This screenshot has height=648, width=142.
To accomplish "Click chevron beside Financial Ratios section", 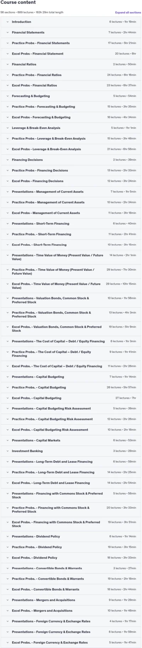I will click(x=7, y=65).
